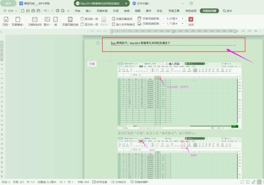Expand the save-as dropdown arrow

pos(41,11)
